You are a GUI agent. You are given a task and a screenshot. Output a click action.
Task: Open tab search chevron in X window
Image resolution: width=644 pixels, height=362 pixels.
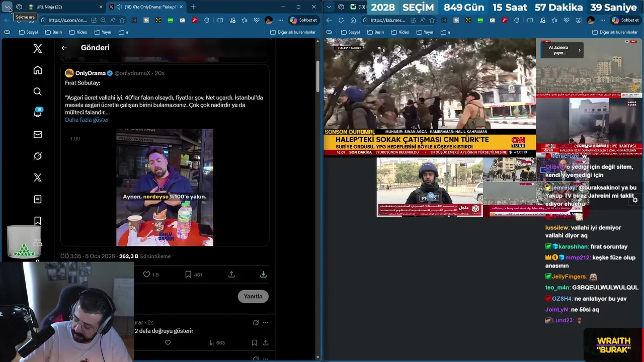pyautogui.click(x=7, y=7)
